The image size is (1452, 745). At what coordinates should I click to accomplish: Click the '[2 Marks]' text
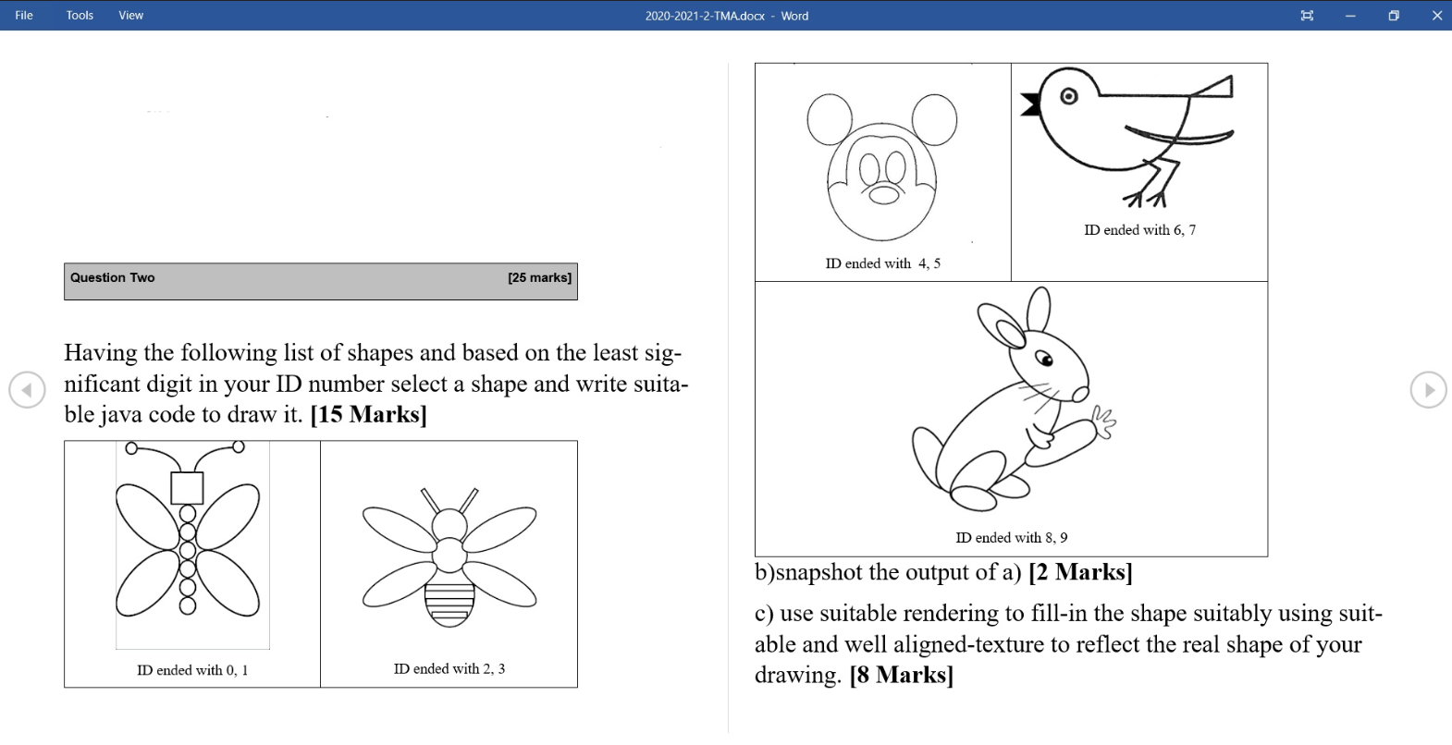[x=1080, y=572]
